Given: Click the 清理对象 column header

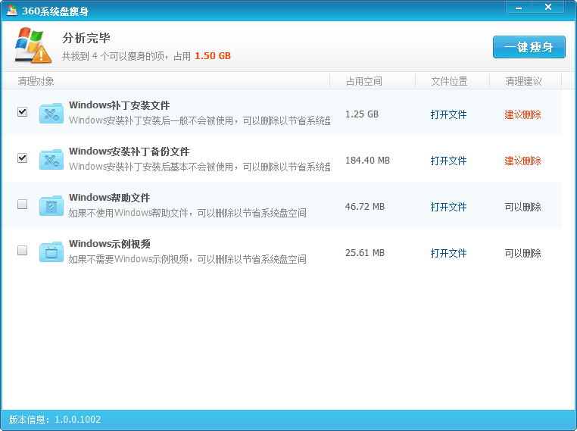Looking at the screenshot, I should coord(36,81).
